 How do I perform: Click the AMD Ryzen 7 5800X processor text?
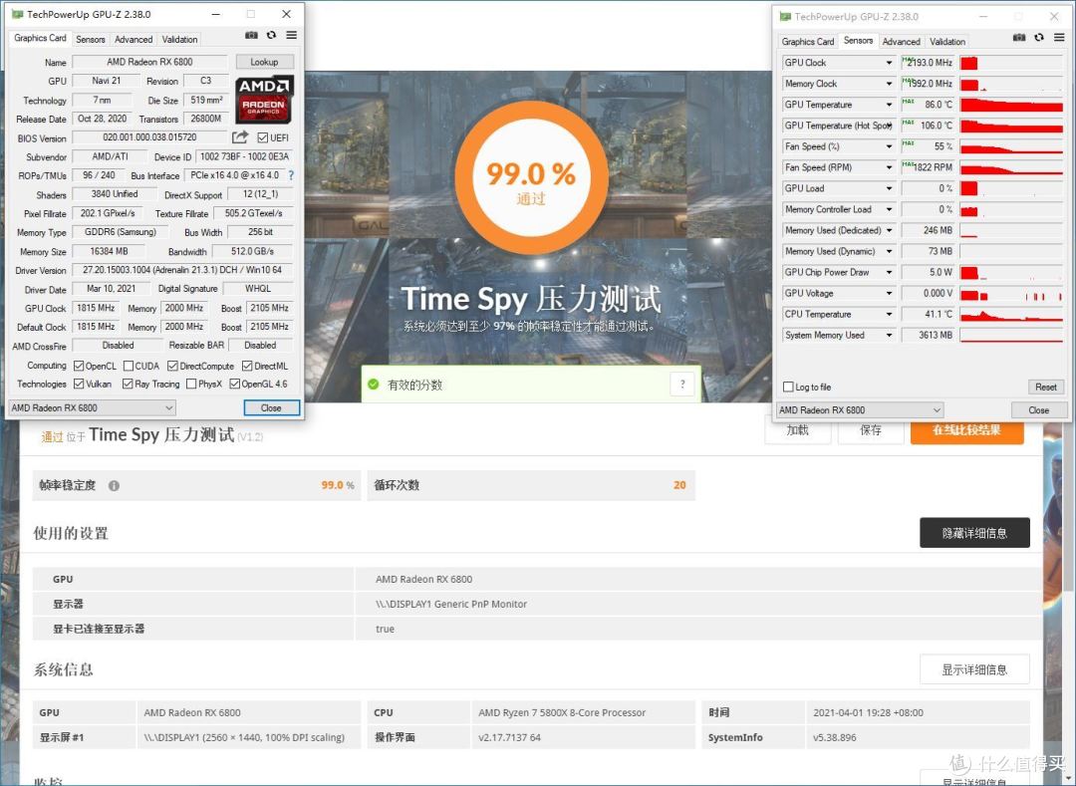[562, 712]
